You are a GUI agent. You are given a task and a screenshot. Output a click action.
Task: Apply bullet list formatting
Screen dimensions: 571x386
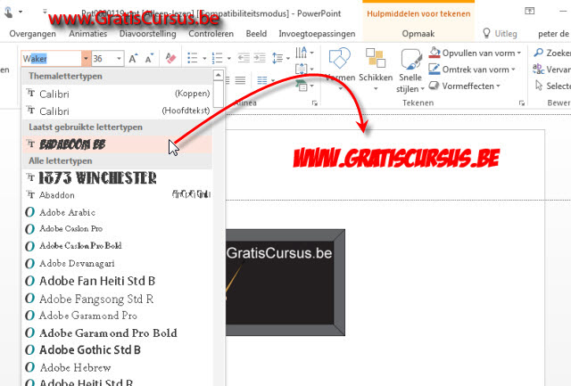point(193,58)
